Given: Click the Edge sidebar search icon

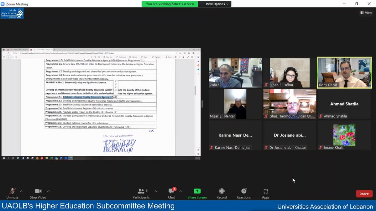Looking at the screenshot, I should point(198,57).
